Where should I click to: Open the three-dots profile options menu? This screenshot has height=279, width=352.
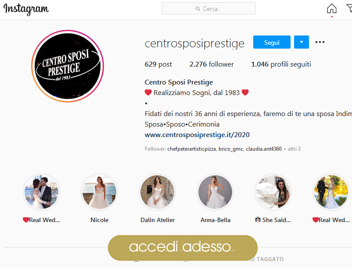(320, 42)
